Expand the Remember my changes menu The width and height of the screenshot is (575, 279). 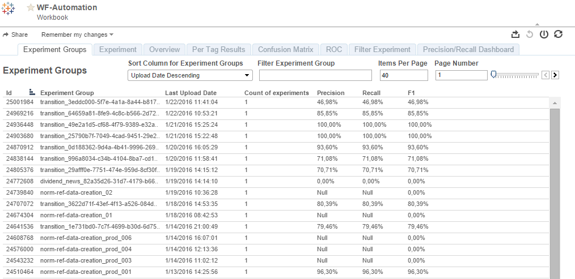(77, 35)
